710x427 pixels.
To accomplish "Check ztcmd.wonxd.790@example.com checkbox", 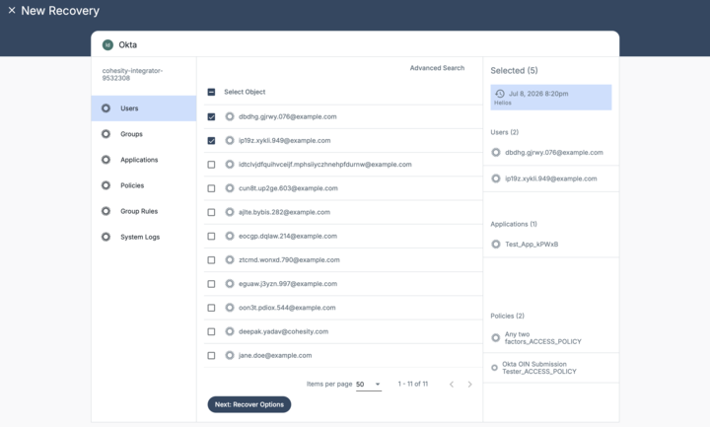I will (x=211, y=260).
